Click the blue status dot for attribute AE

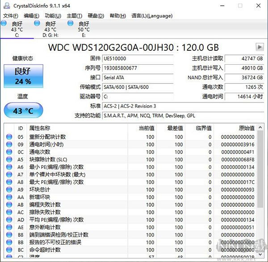[9, 227]
